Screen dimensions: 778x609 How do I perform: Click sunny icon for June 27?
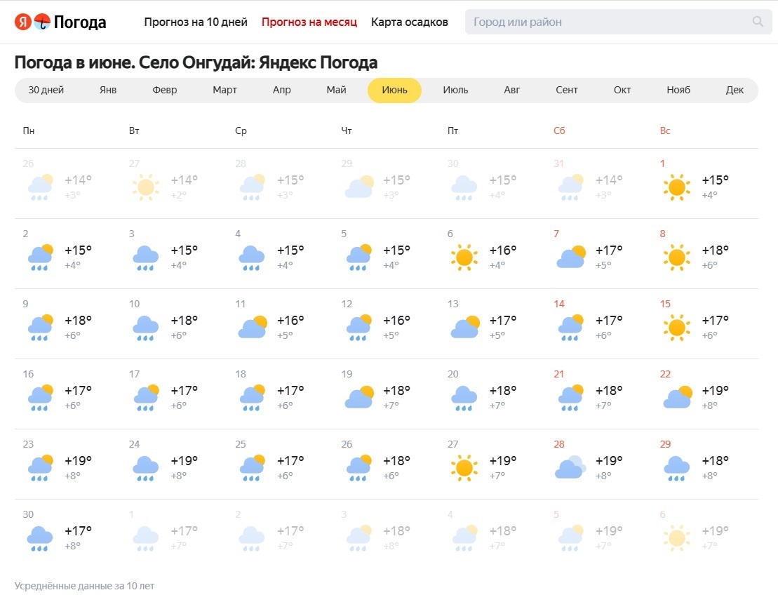[464, 467]
